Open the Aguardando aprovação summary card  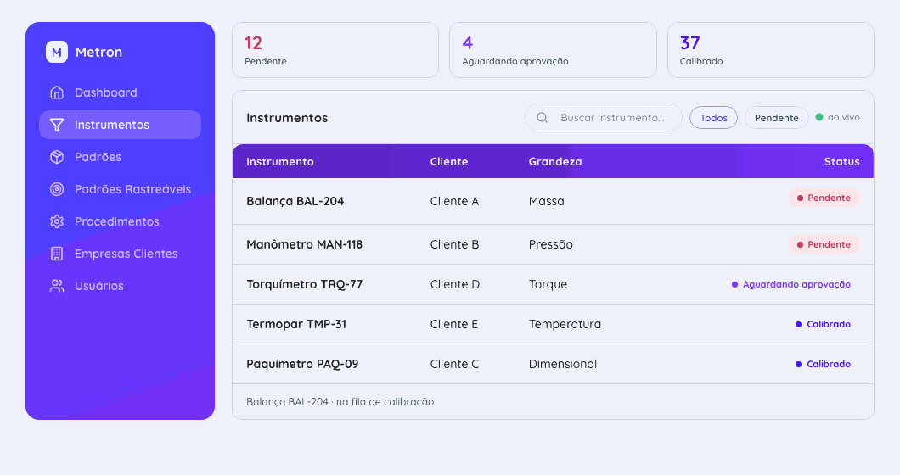point(553,50)
